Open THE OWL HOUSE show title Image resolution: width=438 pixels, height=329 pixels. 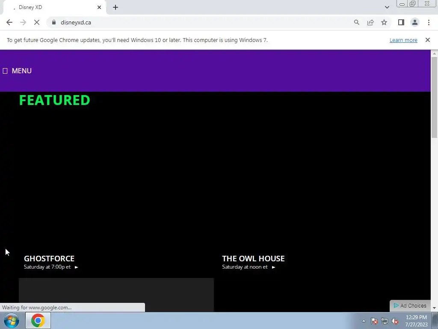[x=253, y=258]
